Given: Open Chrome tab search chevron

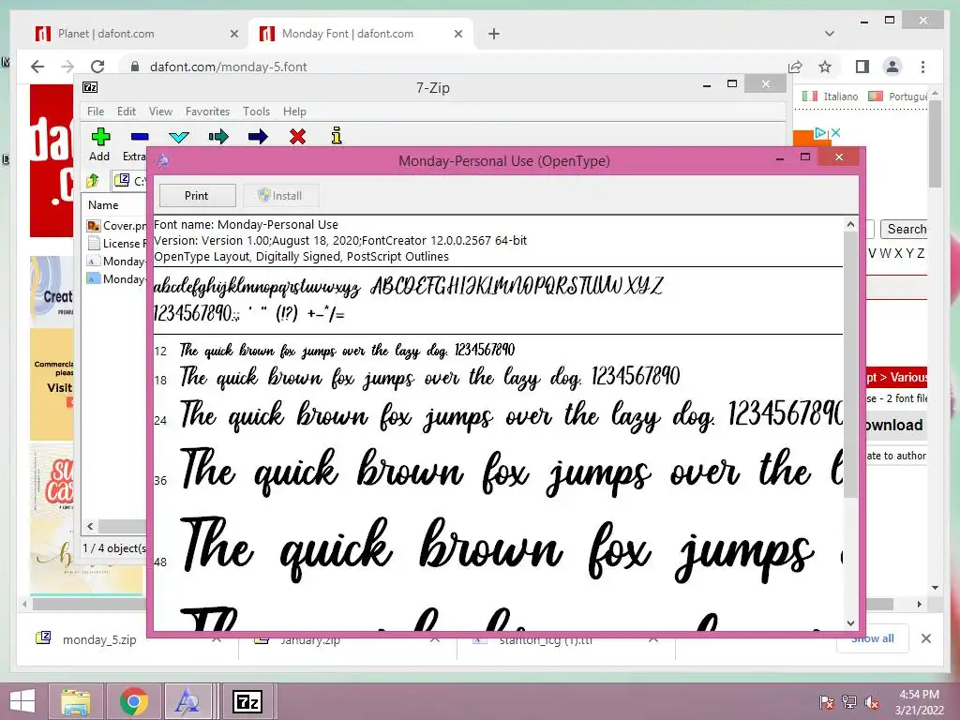Looking at the screenshot, I should [830, 34].
